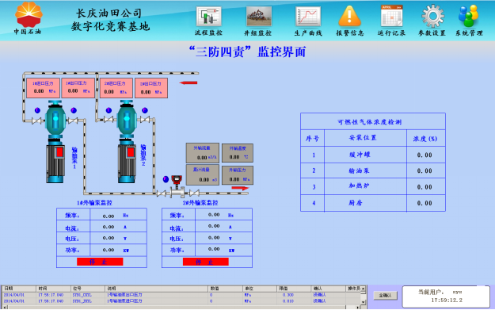495x310 pixels.
Task: Click 电流 value in 2#外输泵监控 panel
Action: coord(214,226)
